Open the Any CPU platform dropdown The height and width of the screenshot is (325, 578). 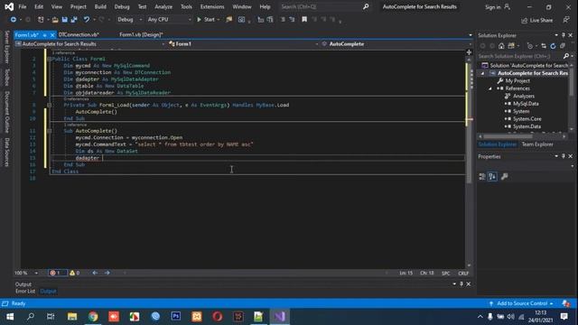tap(169, 20)
